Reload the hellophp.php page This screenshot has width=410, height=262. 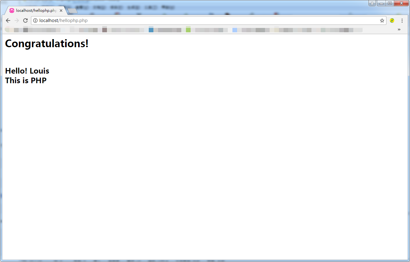[25, 20]
